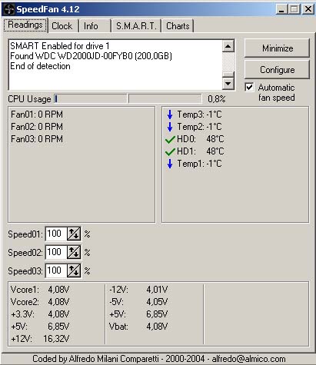
Task: Click the log scrollbar thumb
Action: [x=228, y=75]
